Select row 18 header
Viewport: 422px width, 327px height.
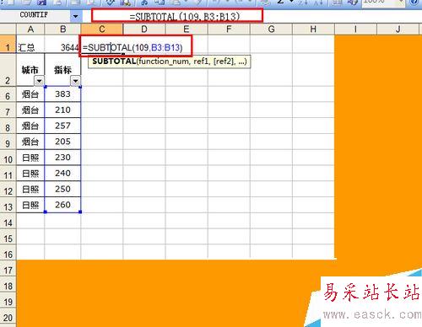[x=8, y=284]
